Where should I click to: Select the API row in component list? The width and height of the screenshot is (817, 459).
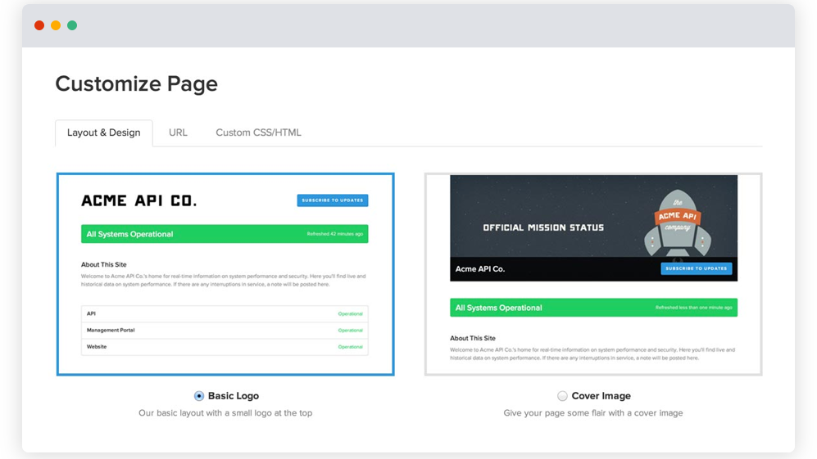pos(225,313)
